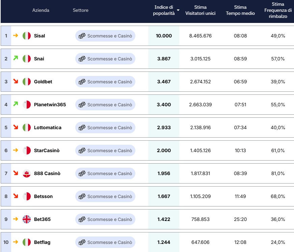Image resolution: width=294 pixels, height=252 pixels.
Task: Sort by the Settore column header
Action: [x=81, y=10]
